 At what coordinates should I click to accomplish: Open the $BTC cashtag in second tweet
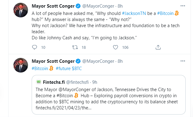[77, 69]
